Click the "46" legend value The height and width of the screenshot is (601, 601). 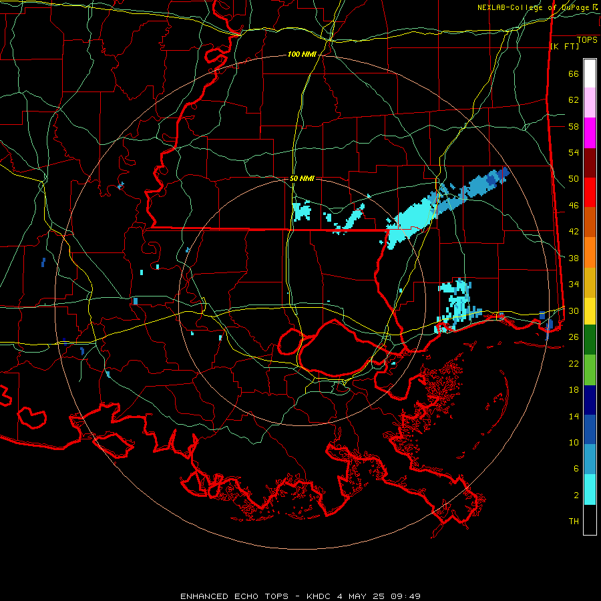click(x=574, y=206)
